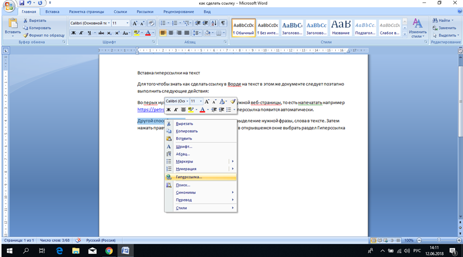Toggle underline Ч in ribbon
The width and height of the screenshot is (463, 257).
tap(89, 32)
